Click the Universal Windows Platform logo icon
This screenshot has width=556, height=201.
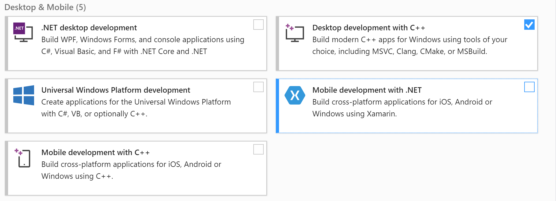pos(24,95)
